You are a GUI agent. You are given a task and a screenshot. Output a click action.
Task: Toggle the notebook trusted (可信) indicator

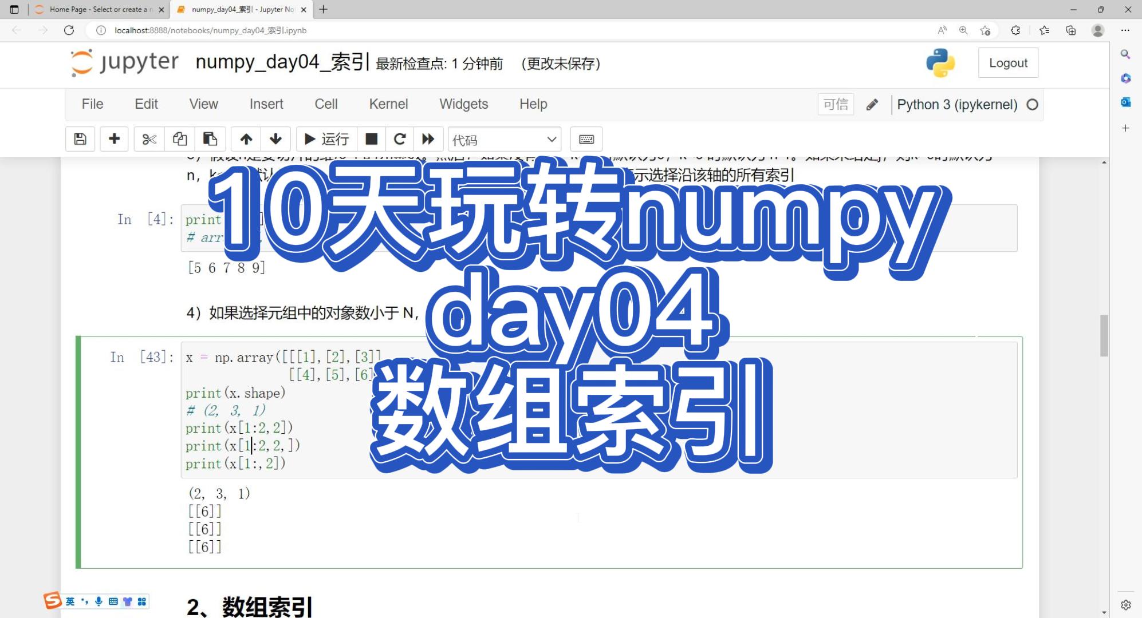click(x=835, y=104)
